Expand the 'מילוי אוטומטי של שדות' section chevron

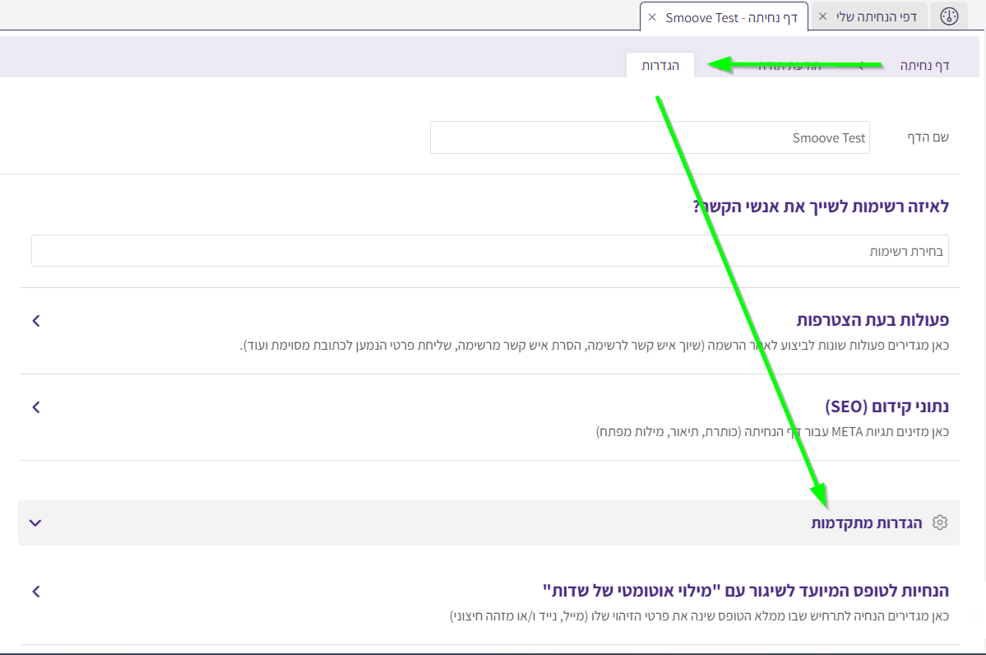click(35, 591)
